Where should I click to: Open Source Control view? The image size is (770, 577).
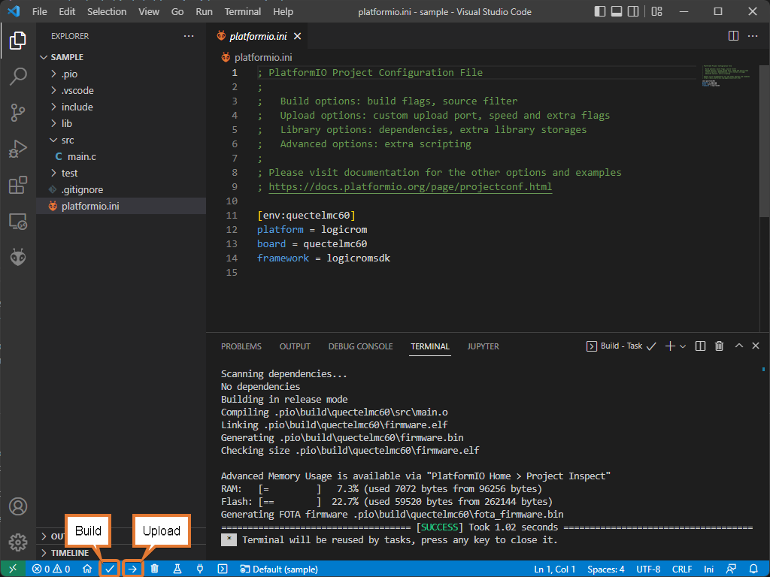tap(18, 113)
